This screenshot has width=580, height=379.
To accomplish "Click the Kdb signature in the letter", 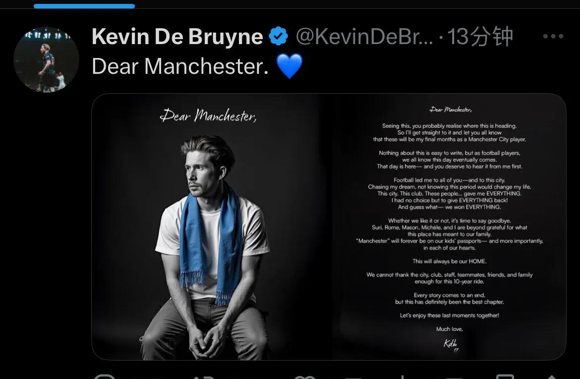I will (451, 344).
